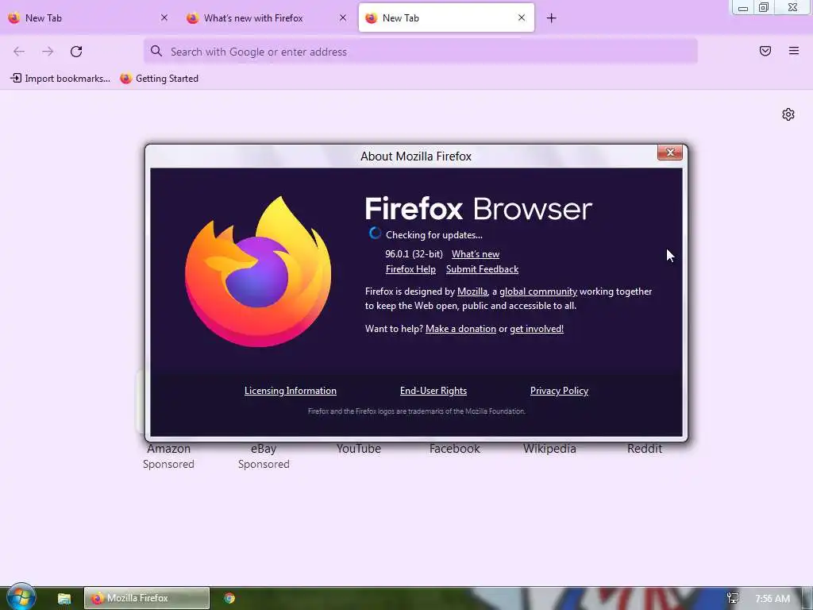Close the first New Tab
Viewport: 813px width, 610px height.
click(x=164, y=17)
